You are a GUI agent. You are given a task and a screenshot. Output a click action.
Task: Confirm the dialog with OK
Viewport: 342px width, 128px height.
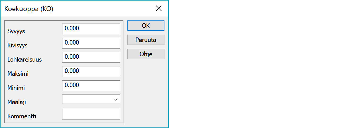146,26
